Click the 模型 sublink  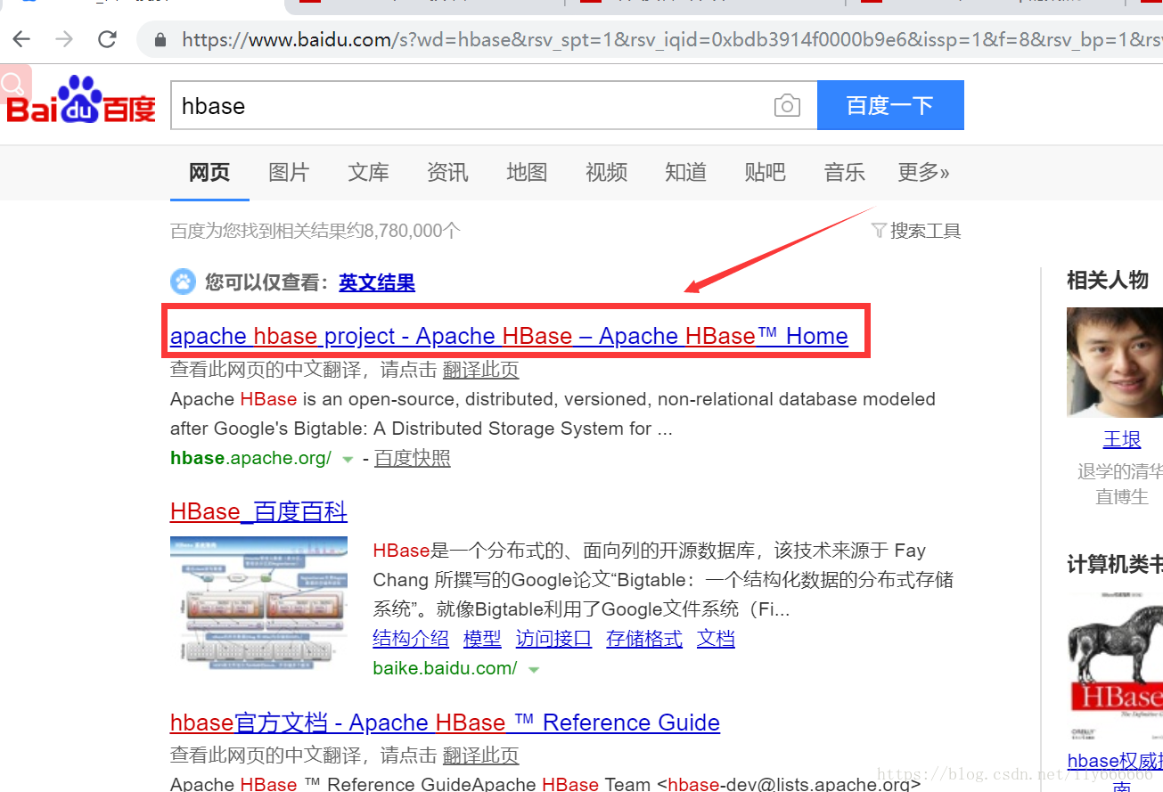483,639
